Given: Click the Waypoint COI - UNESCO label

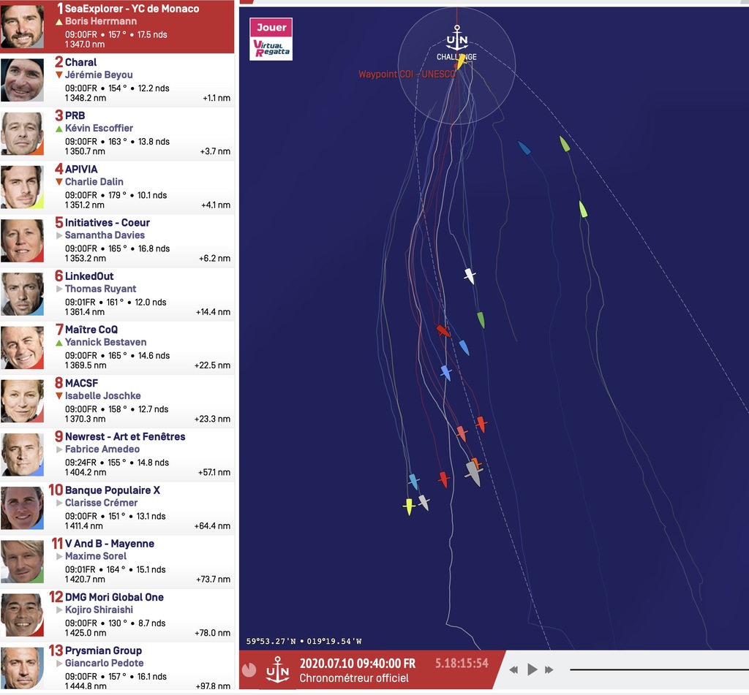Looking at the screenshot, I should [x=407, y=74].
